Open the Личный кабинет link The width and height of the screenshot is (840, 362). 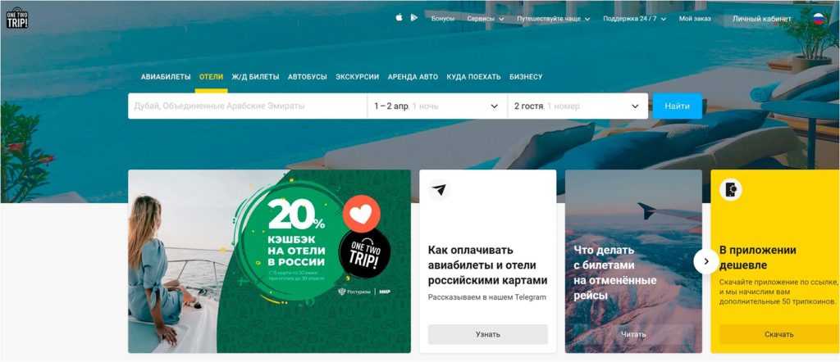click(x=762, y=19)
